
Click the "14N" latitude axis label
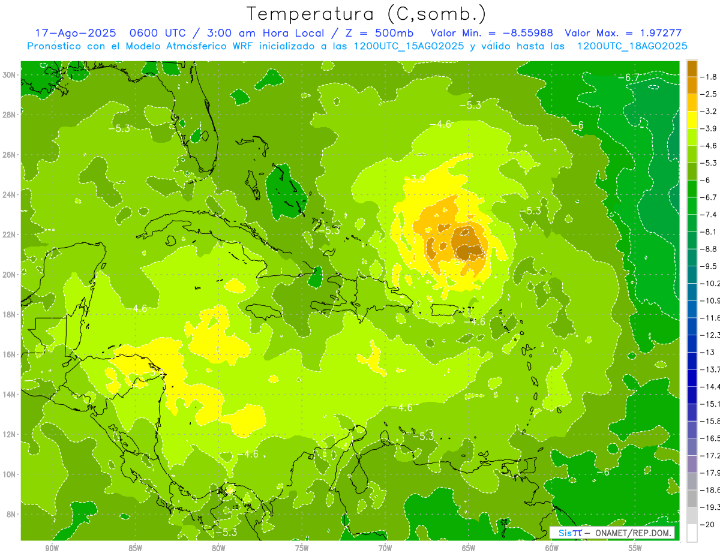tap(10, 395)
